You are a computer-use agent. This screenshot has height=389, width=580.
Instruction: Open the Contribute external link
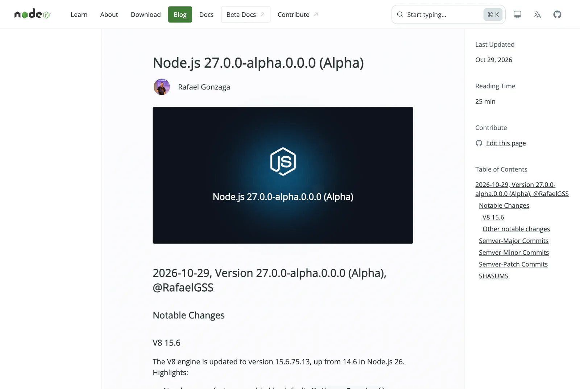point(298,14)
